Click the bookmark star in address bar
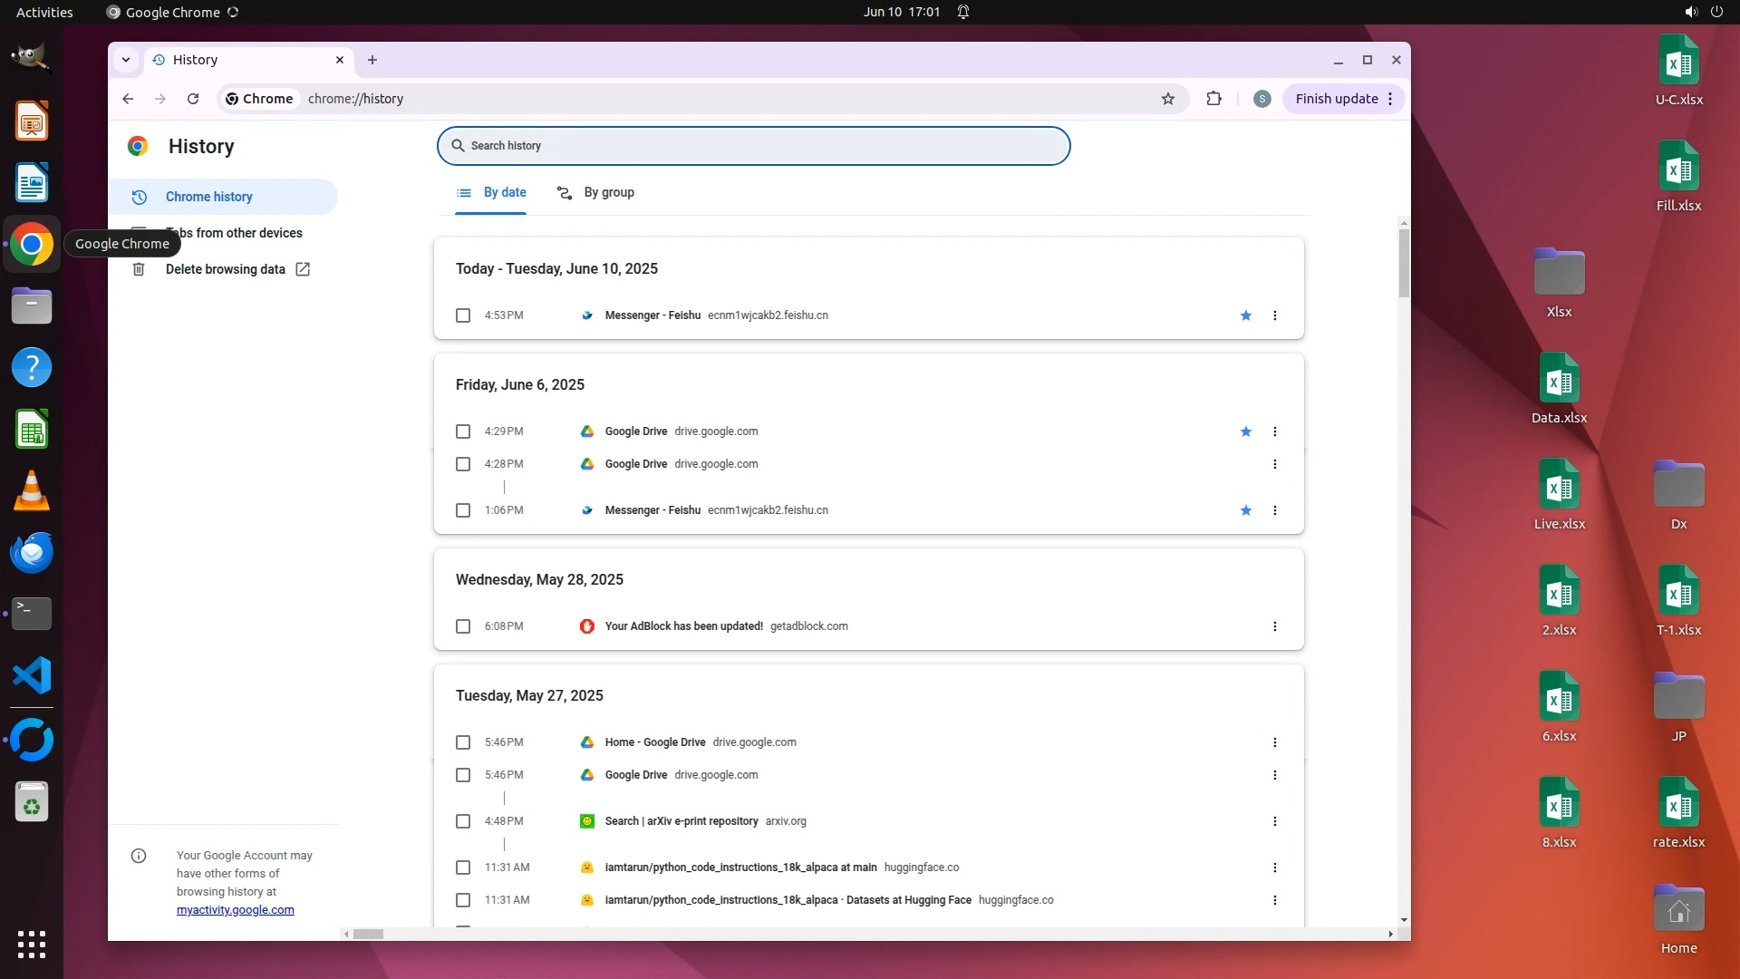1740x979 pixels. coord(1168,99)
